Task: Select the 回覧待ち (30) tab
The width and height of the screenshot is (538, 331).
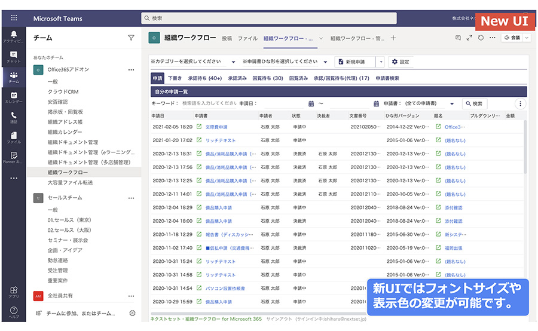Action: point(268,78)
